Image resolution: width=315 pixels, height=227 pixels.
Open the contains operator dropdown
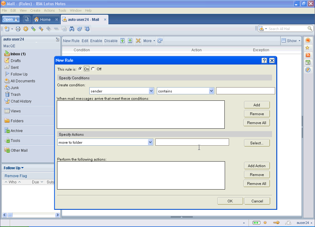coord(211,91)
